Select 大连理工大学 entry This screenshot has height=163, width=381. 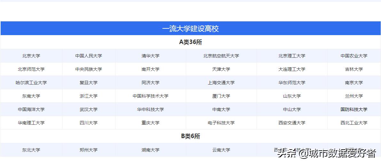tap(292, 69)
